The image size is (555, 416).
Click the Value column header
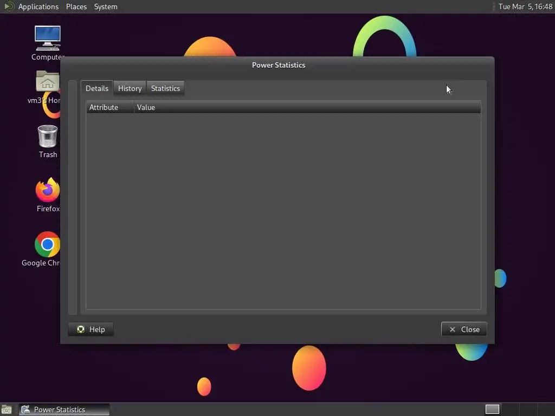[307, 108]
